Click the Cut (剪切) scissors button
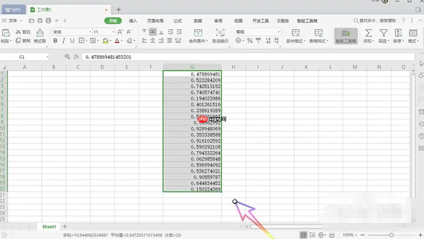The height and width of the screenshot is (239, 424). pos(23,32)
